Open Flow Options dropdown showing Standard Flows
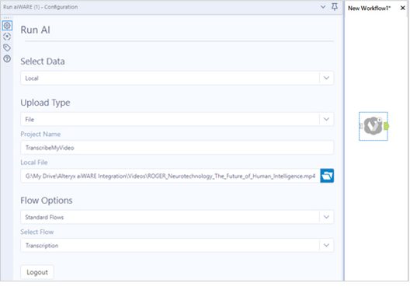The width and height of the screenshot is (417, 290). pos(177,217)
